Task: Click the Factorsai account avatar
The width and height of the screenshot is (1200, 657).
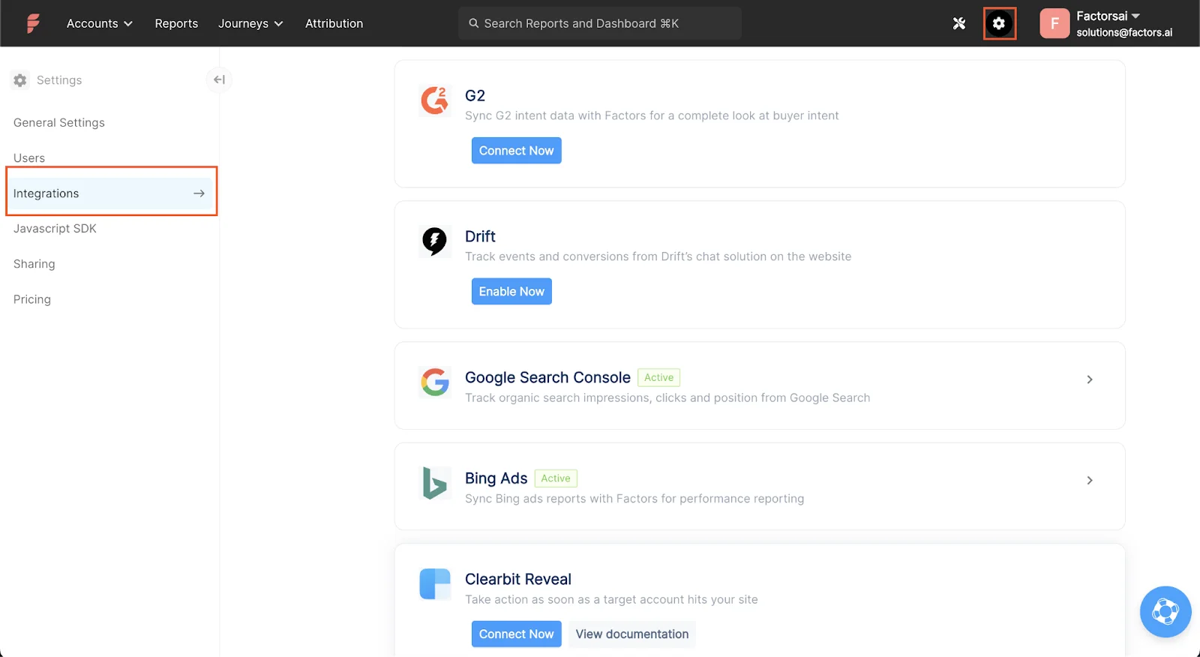Action: [x=1054, y=23]
